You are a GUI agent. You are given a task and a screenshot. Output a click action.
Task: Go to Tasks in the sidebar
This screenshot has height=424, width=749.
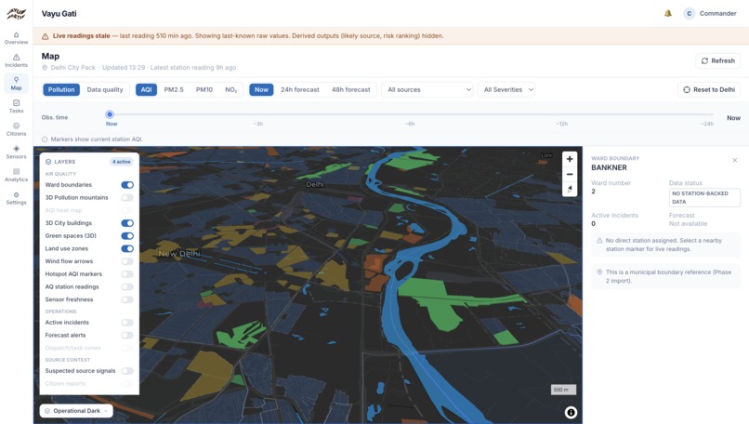click(x=16, y=107)
